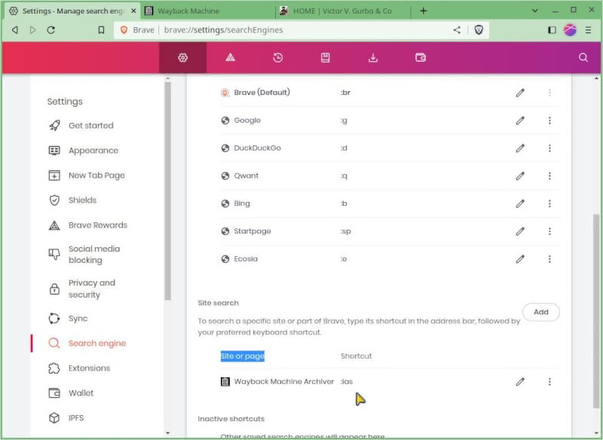Go back with the browser back arrow

[x=15, y=30]
